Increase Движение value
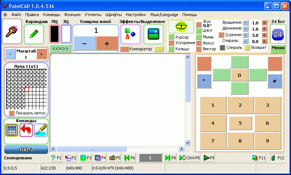The height and width of the screenshot is (175, 291). (264, 29)
